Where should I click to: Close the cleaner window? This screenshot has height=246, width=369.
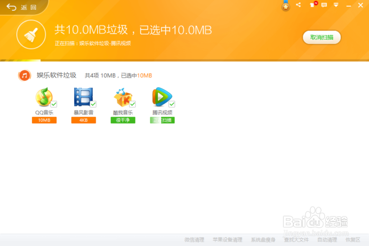pyautogui.click(x=361, y=5)
